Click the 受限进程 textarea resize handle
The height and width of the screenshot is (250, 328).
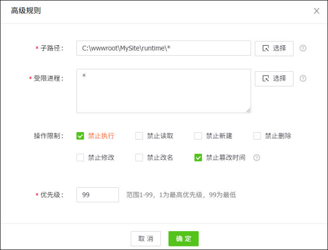pos(248,110)
